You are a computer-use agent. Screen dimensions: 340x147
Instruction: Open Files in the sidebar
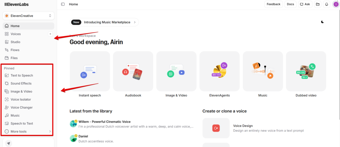[x=29, y=58]
